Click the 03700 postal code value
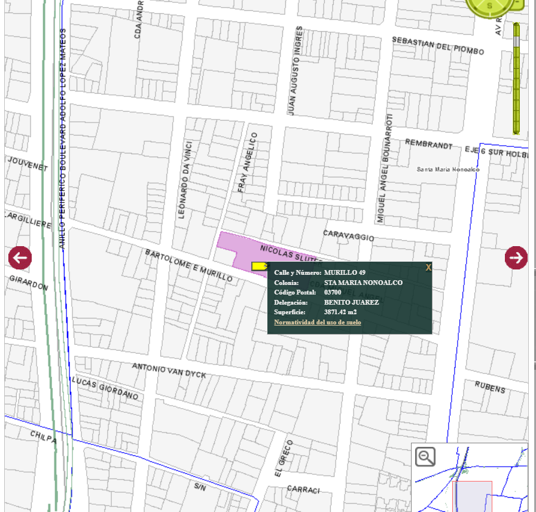Screen dimensions: 536x512 tap(333, 292)
